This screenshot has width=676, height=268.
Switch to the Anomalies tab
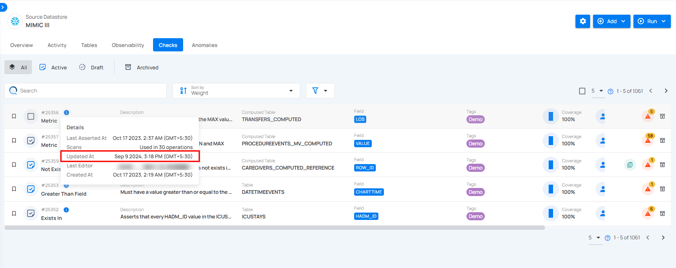204,45
